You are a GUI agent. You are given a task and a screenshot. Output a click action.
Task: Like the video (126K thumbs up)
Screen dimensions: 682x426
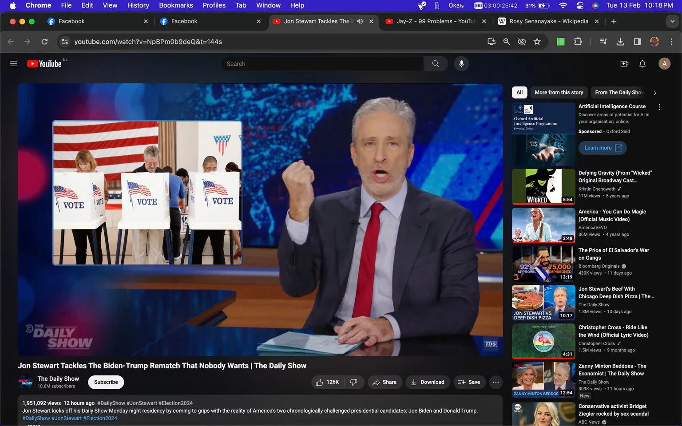click(327, 382)
